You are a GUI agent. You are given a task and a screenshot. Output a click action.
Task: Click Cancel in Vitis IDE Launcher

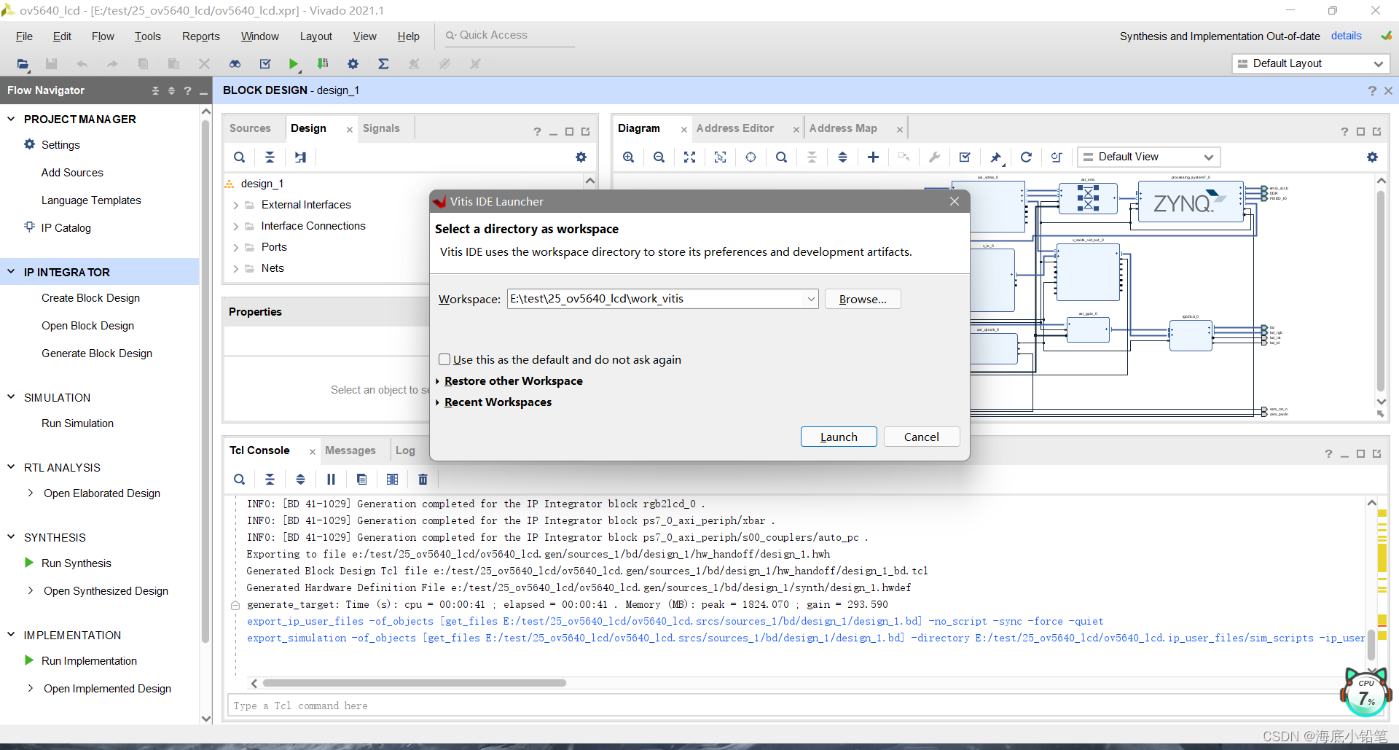point(921,437)
